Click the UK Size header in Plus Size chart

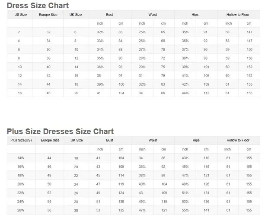click(77, 140)
